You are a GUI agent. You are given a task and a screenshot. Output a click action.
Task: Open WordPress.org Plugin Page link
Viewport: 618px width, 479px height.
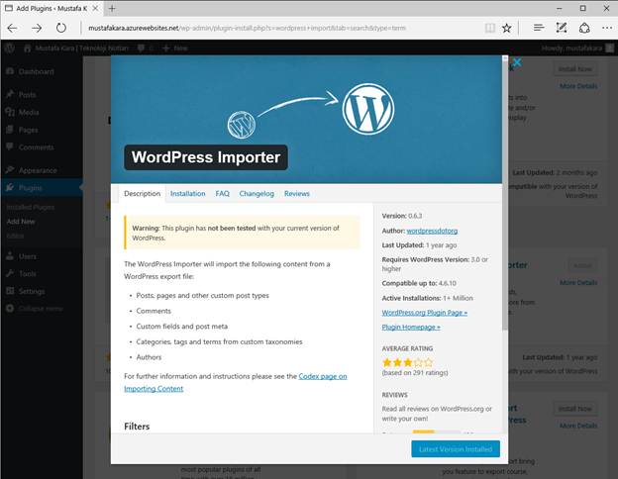click(425, 313)
